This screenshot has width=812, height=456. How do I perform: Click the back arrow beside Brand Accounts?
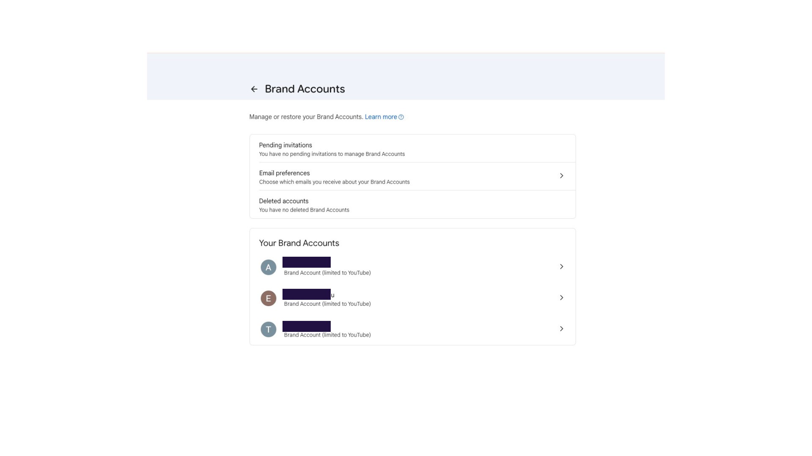click(254, 89)
